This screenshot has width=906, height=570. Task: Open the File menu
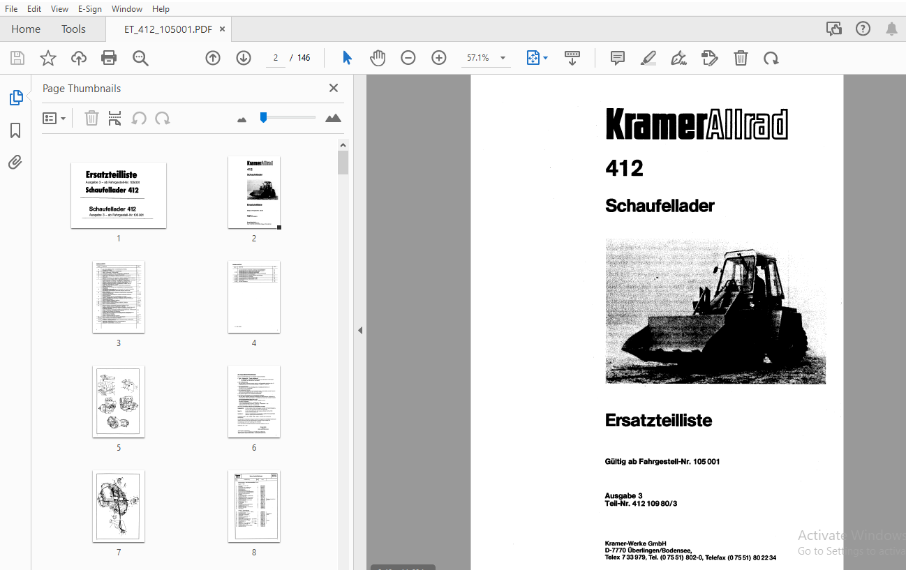11,9
